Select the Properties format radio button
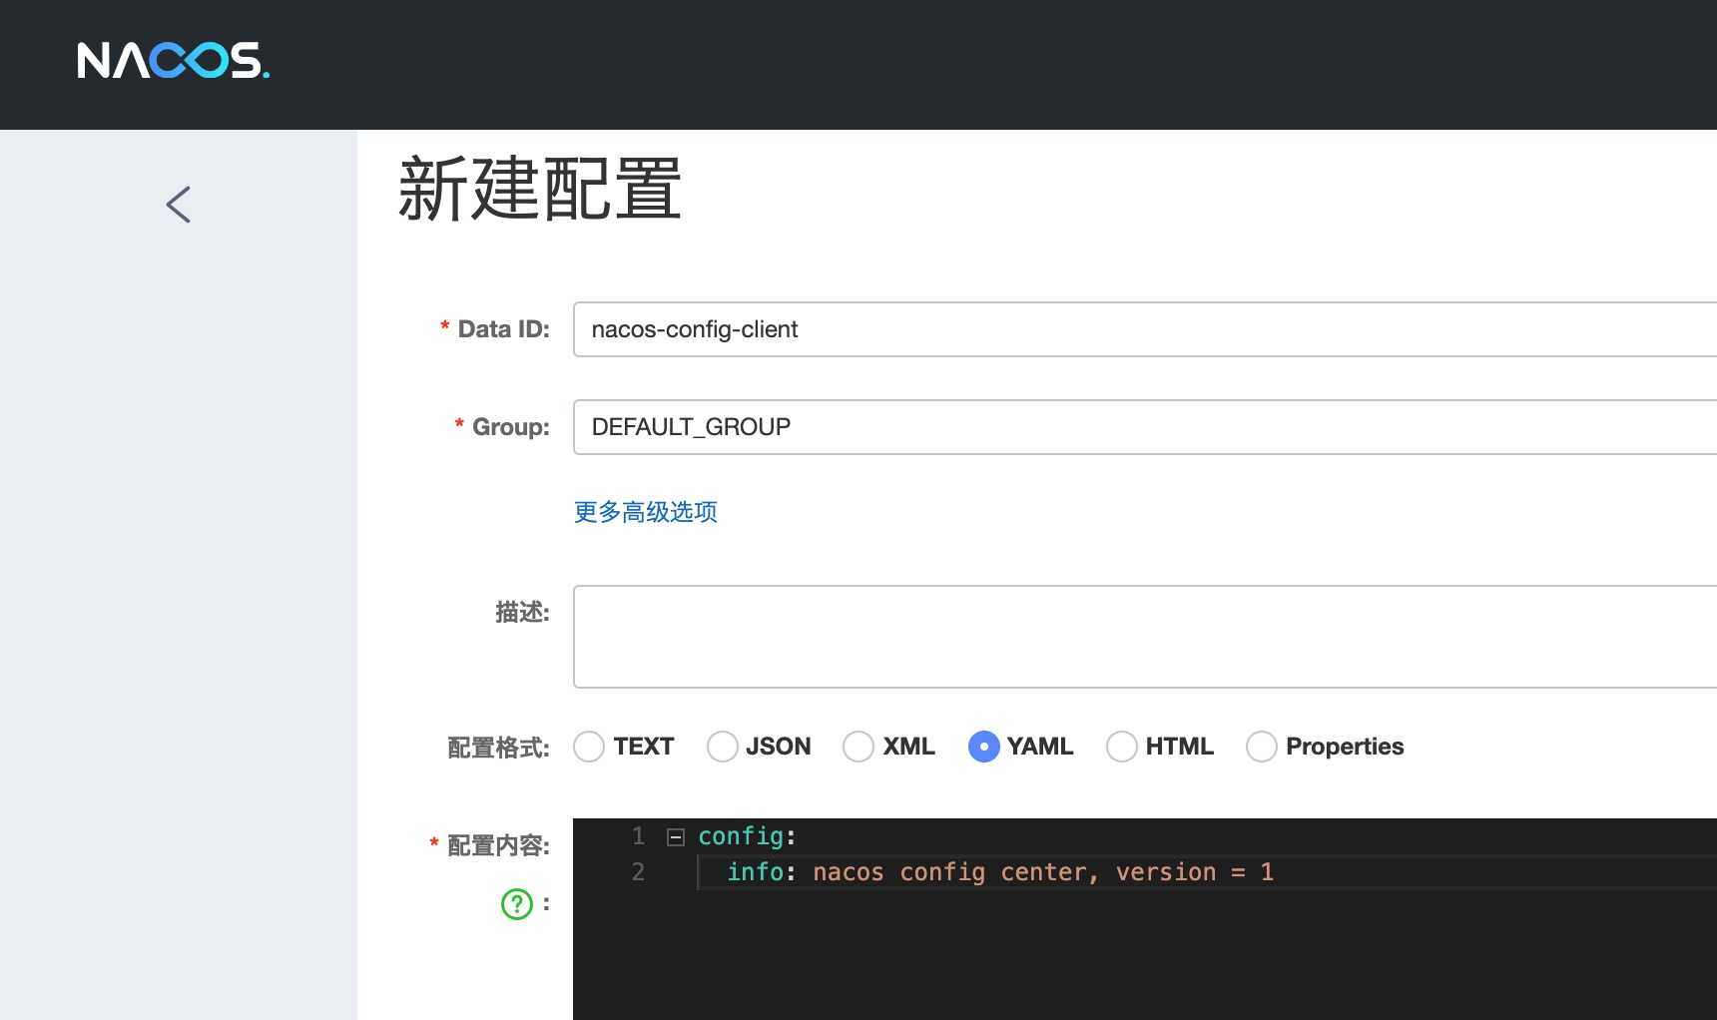This screenshot has width=1717, height=1020. (x=1262, y=747)
